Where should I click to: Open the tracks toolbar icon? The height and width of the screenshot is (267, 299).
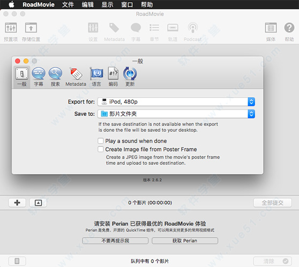coord(173,28)
